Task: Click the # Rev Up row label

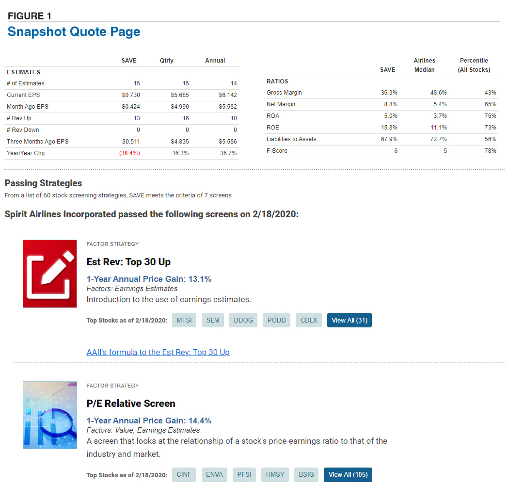Action: pos(19,118)
